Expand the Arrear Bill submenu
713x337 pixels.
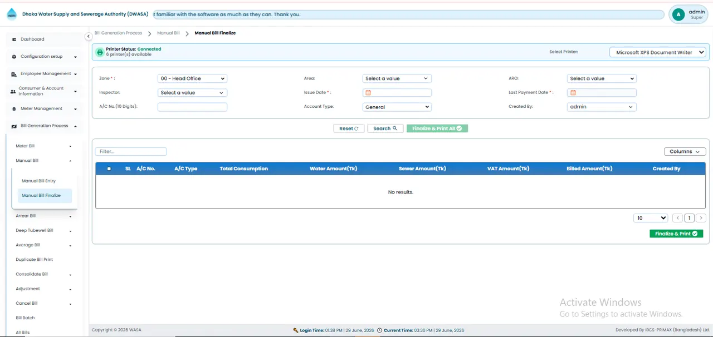70,216
